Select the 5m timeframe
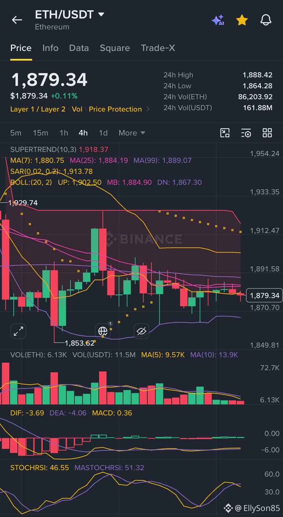This screenshot has width=283, height=517. (x=16, y=133)
